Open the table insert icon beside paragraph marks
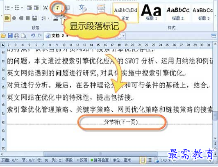This screenshot has height=167, width=218. [x=68, y=8]
